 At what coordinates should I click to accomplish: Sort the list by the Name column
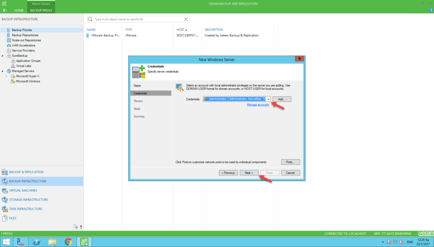92,30
